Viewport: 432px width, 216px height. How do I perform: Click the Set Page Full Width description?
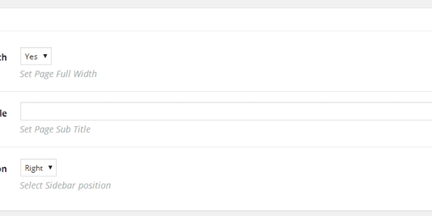[x=58, y=74]
